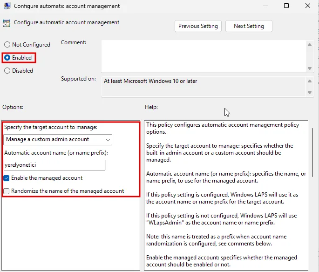Go to Previous Setting
319x272 pixels.
pyautogui.click(x=198, y=26)
